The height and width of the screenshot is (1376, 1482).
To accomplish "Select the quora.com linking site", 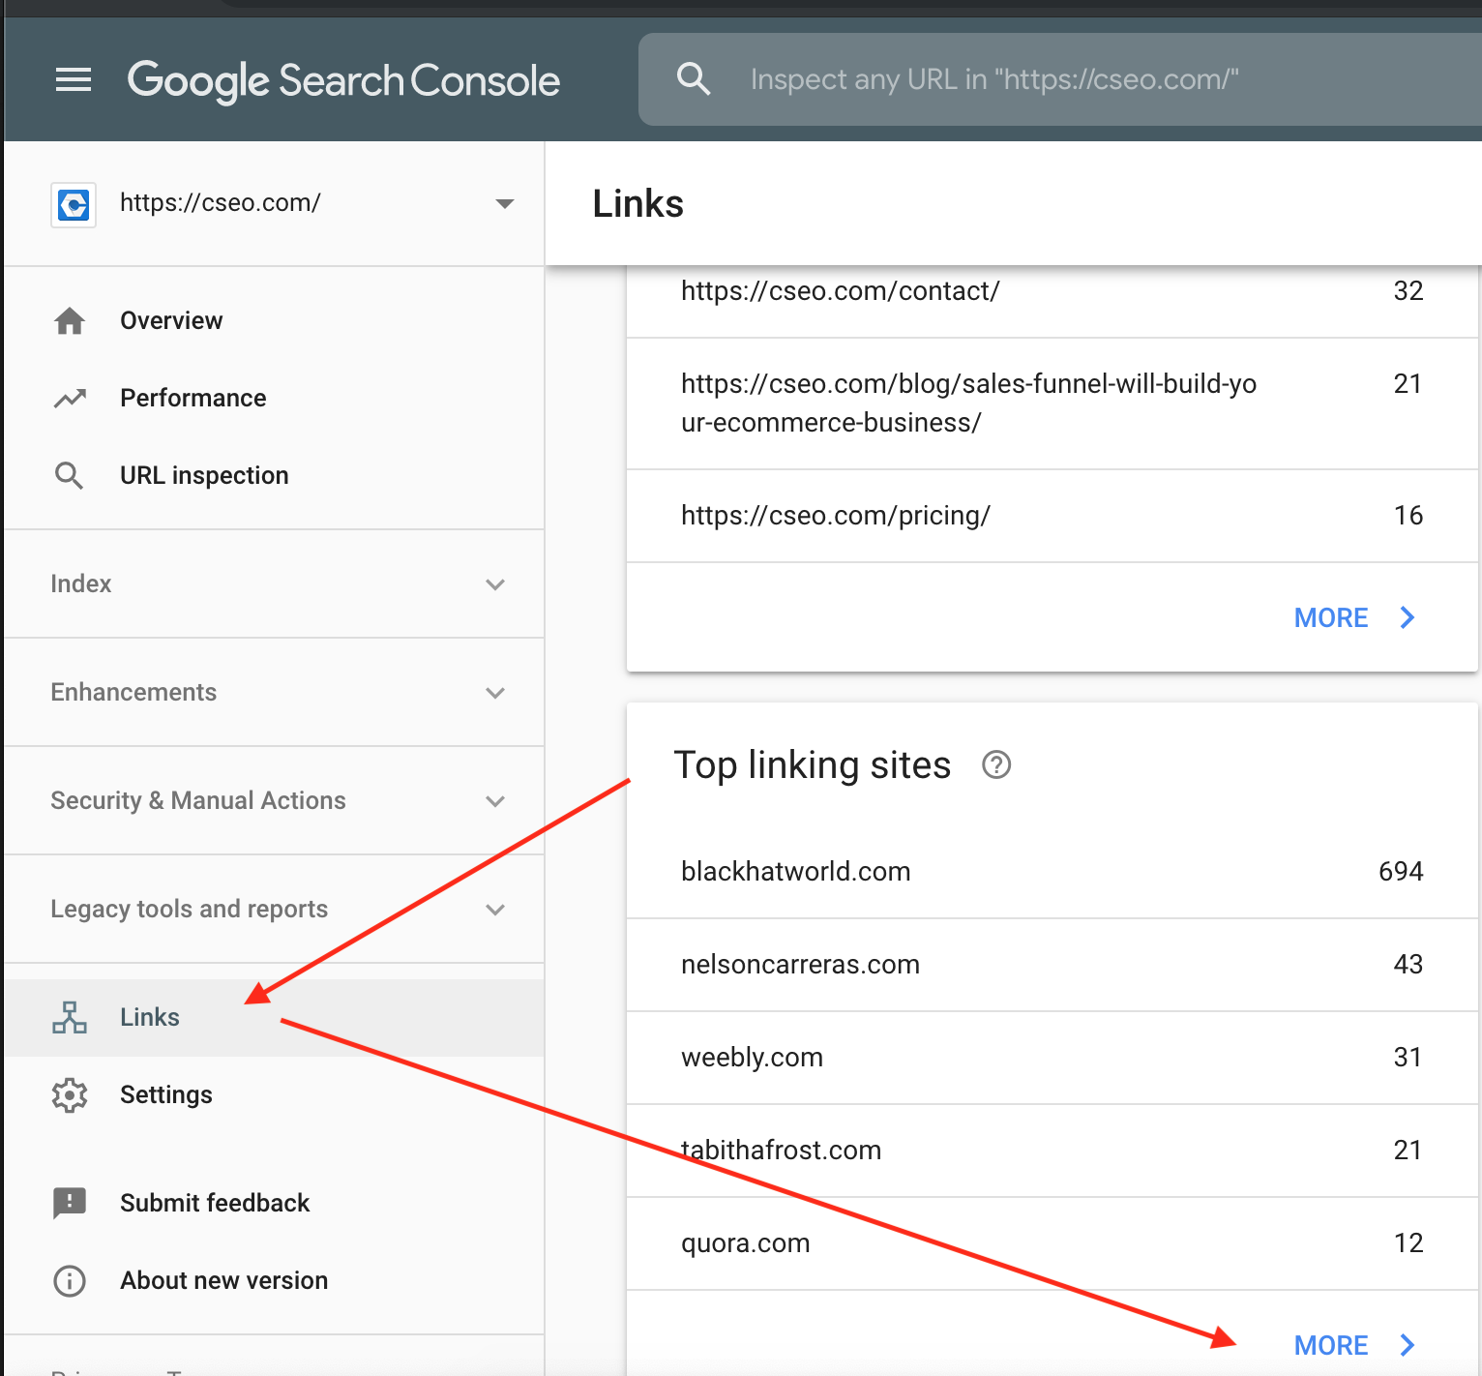I will tap(1052, 1243).
